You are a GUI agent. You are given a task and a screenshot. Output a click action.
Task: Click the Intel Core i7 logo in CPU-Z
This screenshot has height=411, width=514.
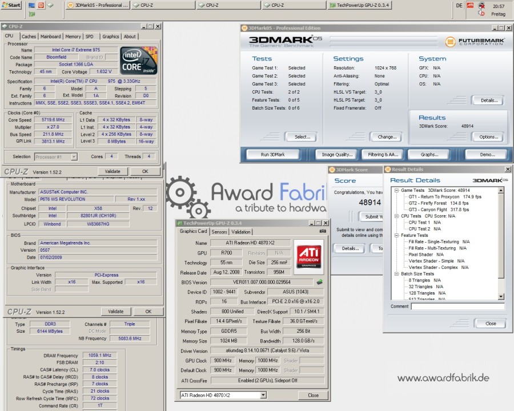tap(139, 61)
